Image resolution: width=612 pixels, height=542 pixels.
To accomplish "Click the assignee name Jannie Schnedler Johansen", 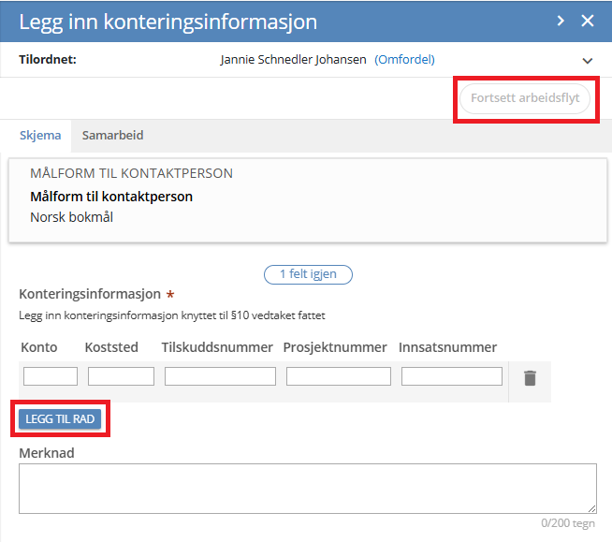I will point(294,59).
